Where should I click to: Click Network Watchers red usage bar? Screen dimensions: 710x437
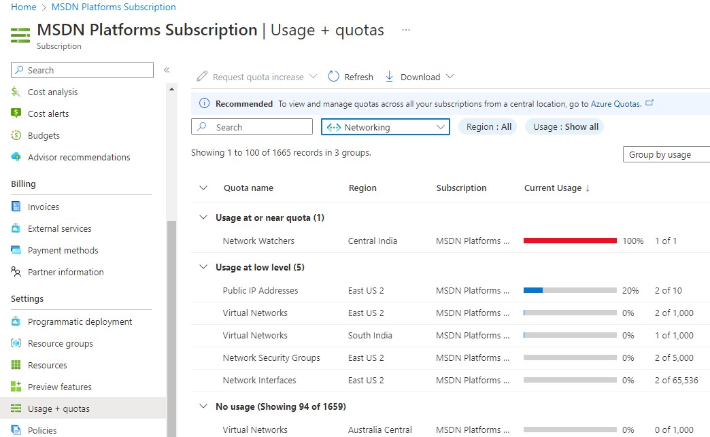(570, 241)
